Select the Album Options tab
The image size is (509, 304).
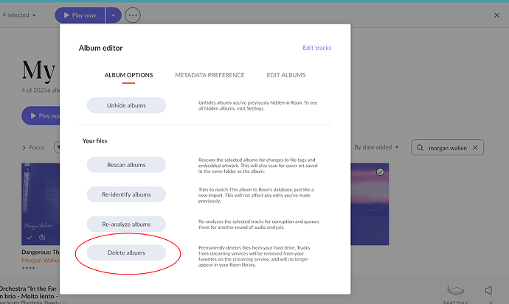tap(128, 75)
